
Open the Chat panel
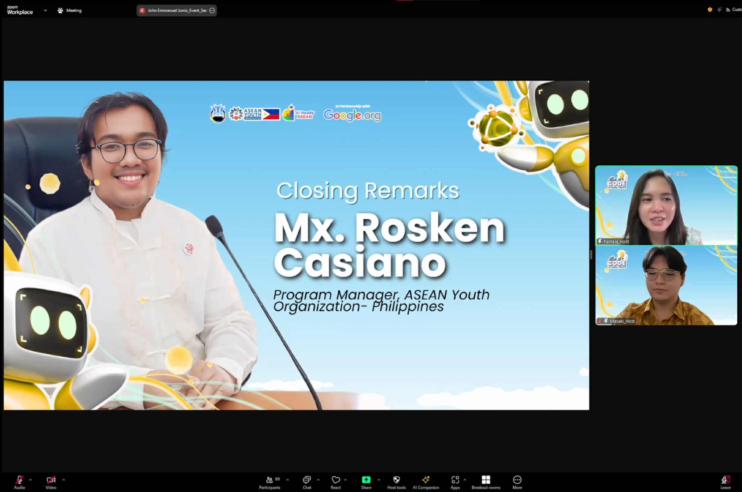(x=307, y=480)
